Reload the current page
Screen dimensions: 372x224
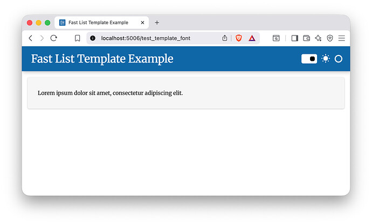(54, 38)
